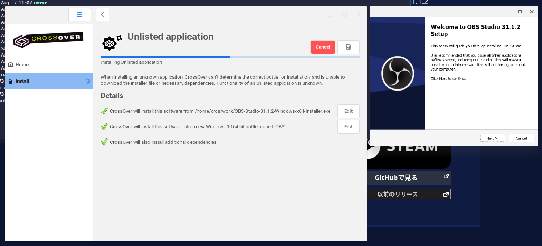Edit the installer file source
This screenshot has width=542, height=246.
[349, 111]
